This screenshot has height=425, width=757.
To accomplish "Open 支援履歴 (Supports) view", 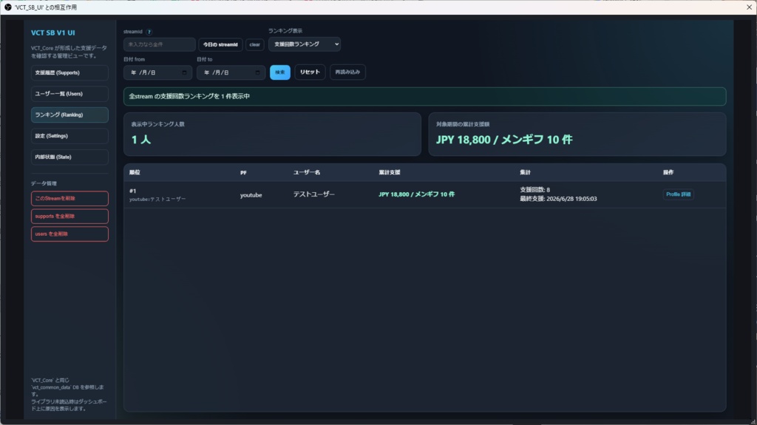I will pyautogui.click(x=69, y=73).
